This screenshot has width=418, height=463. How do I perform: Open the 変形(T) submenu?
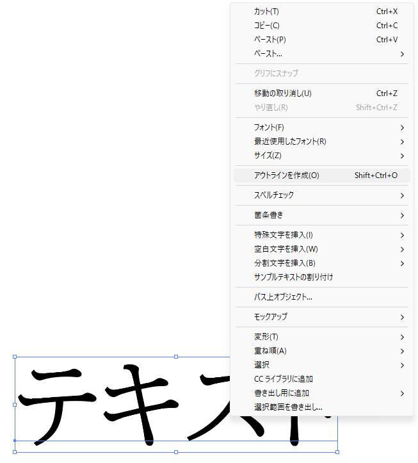click(266, 337)
